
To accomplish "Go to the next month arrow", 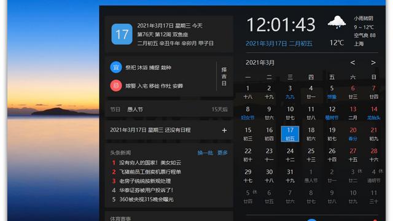I will (x=373, y=63).
